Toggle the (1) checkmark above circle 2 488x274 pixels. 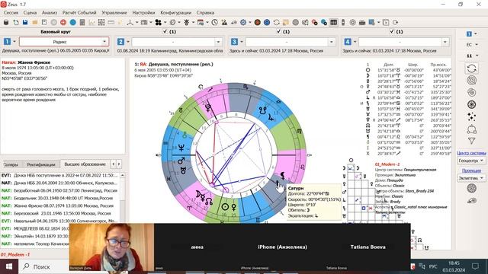click(165, 31)
